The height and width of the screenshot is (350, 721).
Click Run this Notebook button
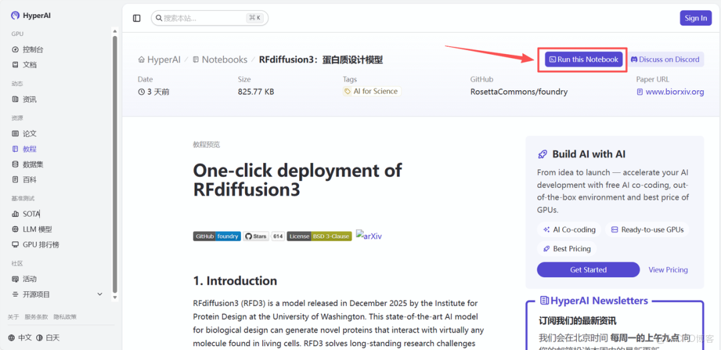pos(584,59)
